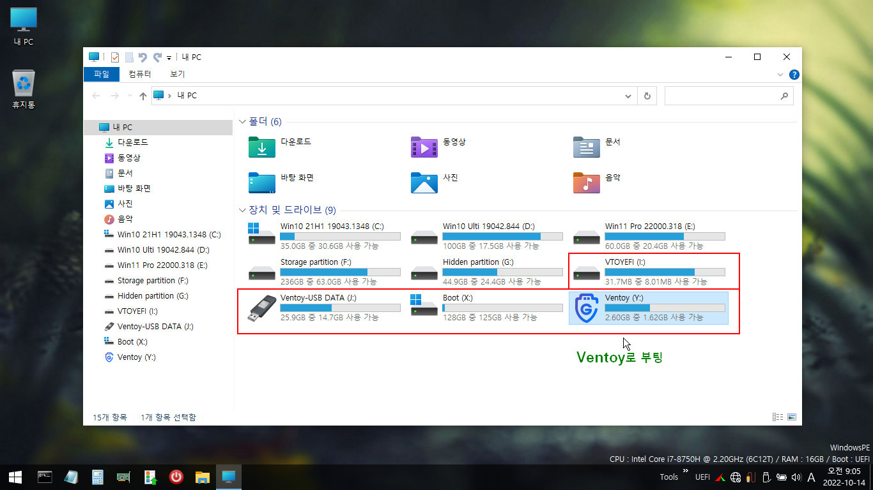
Task: Select Win10 21H1 19043.1348 (C:) drive tile
Action: point(325,236)
